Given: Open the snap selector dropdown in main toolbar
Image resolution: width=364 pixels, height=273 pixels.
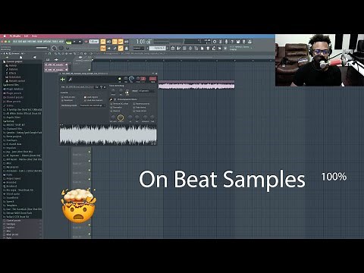Looking at the screenshot, I should pos(139,48).
